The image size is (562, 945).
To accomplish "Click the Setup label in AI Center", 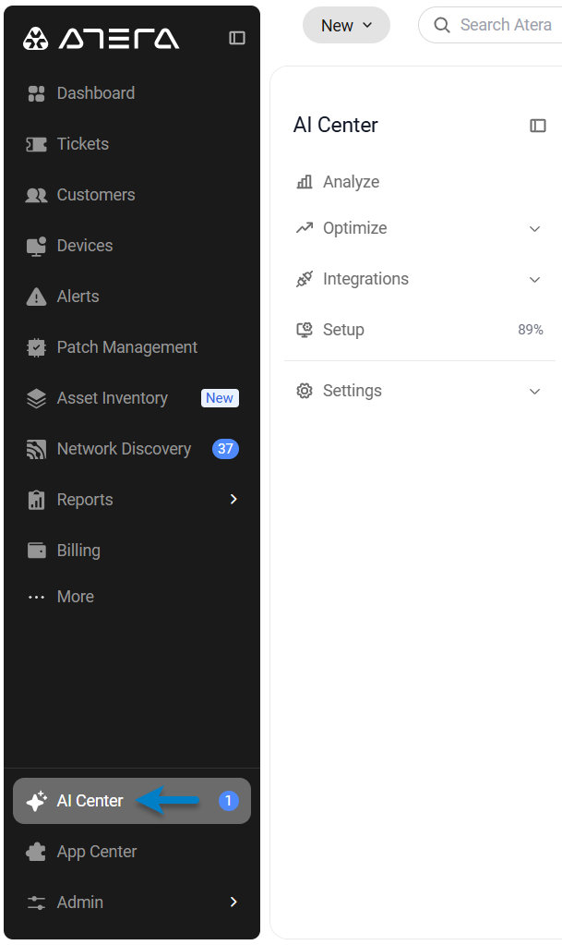I will point(343,331).
